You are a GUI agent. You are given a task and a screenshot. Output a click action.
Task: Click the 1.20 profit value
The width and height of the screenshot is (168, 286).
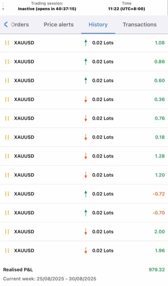point(160,175)
